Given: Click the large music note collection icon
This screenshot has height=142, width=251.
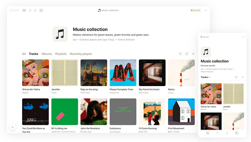Looking at the screenshot, I should 60,34.
